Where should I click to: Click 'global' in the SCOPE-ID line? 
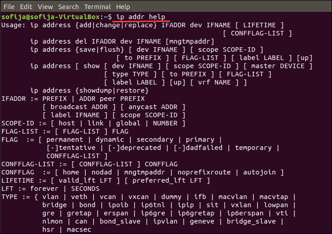coord(128,123)
